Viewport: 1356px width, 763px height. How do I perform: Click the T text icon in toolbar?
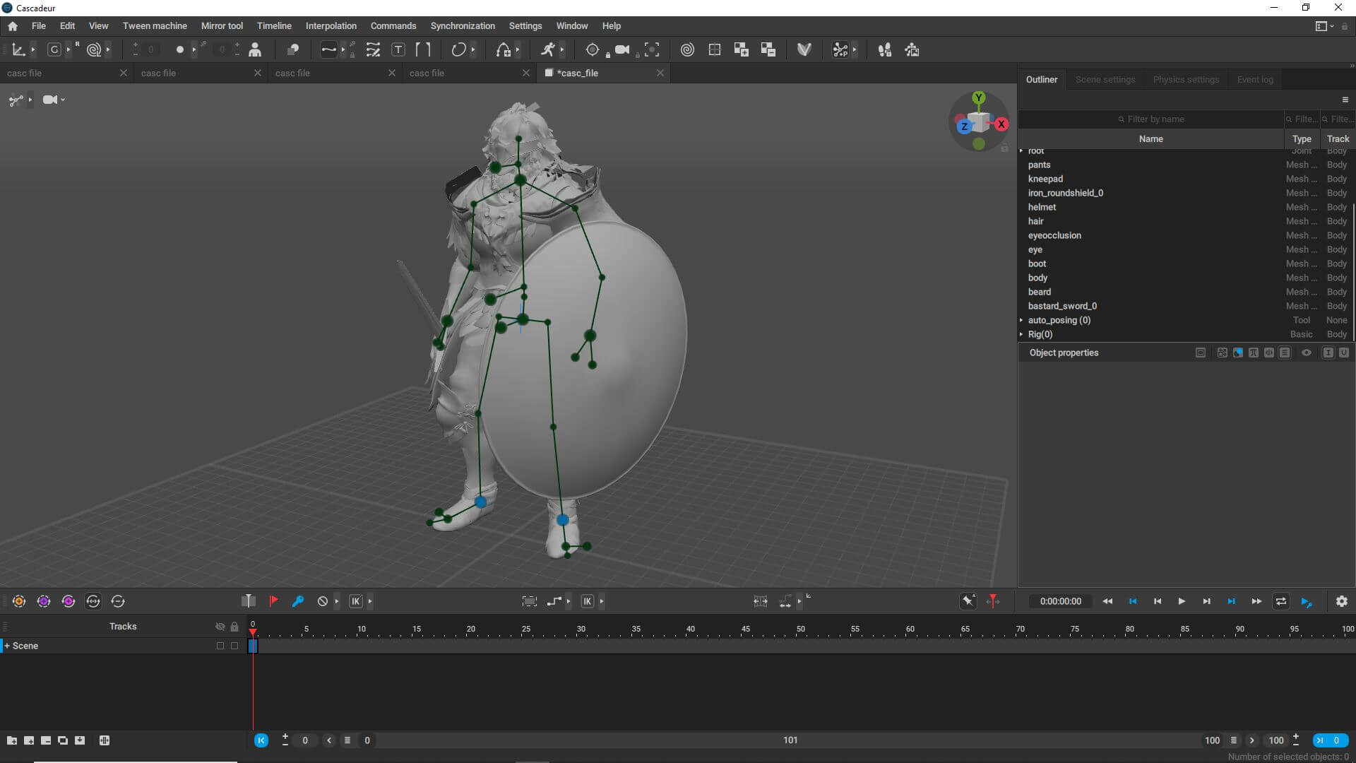point(398,49)
